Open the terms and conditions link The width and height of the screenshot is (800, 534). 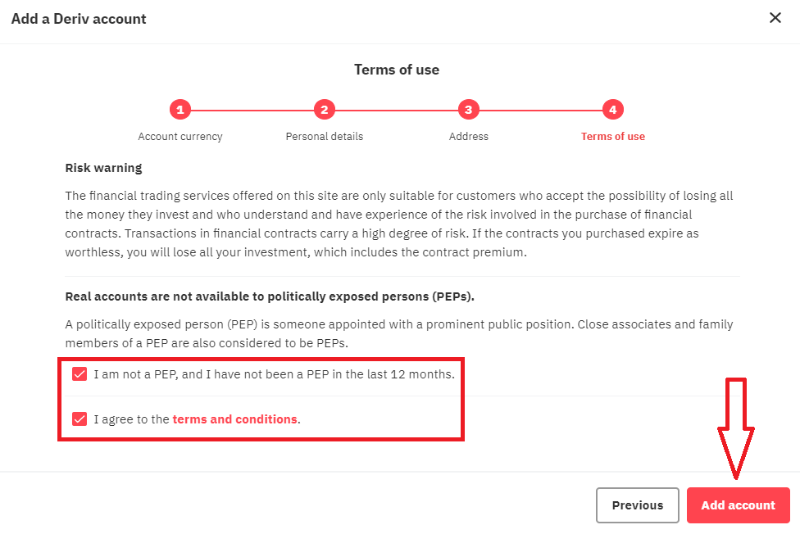pyautogui.click(x=234, y=419)
